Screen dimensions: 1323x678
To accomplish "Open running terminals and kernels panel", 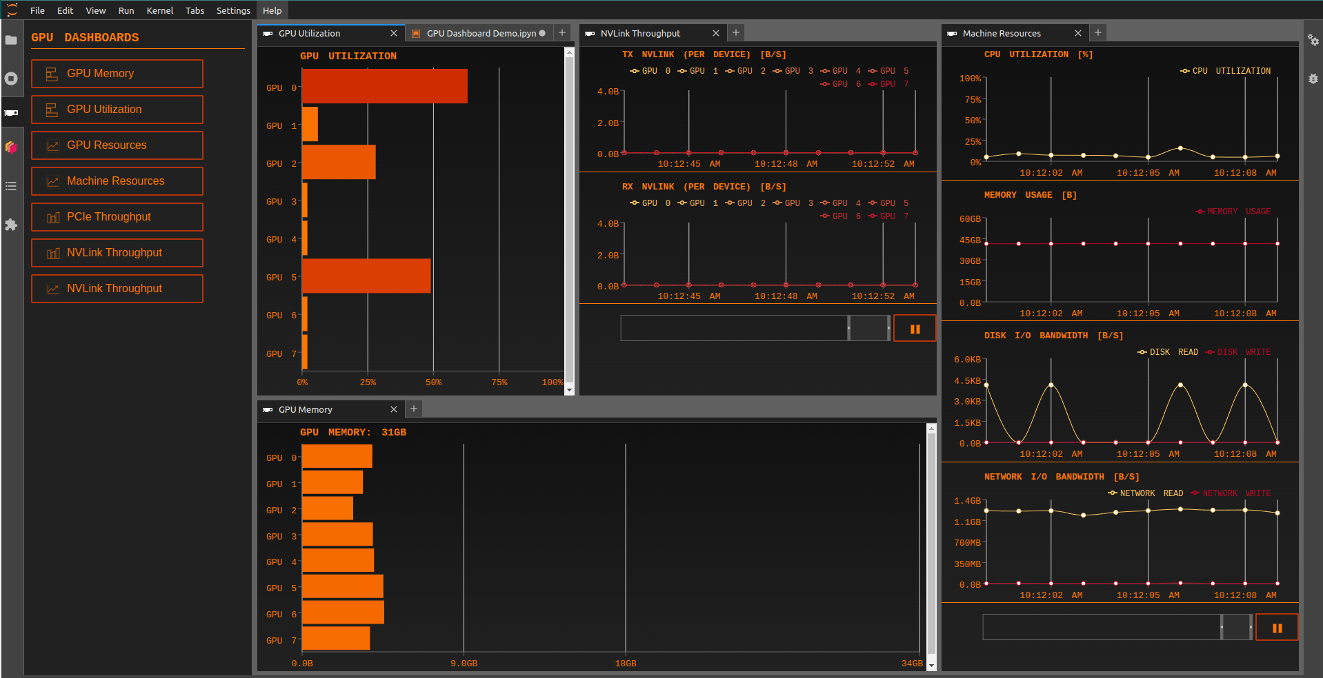I will (12, 79).
